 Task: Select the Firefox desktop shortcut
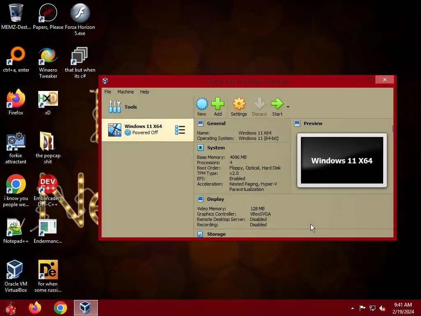16,102
